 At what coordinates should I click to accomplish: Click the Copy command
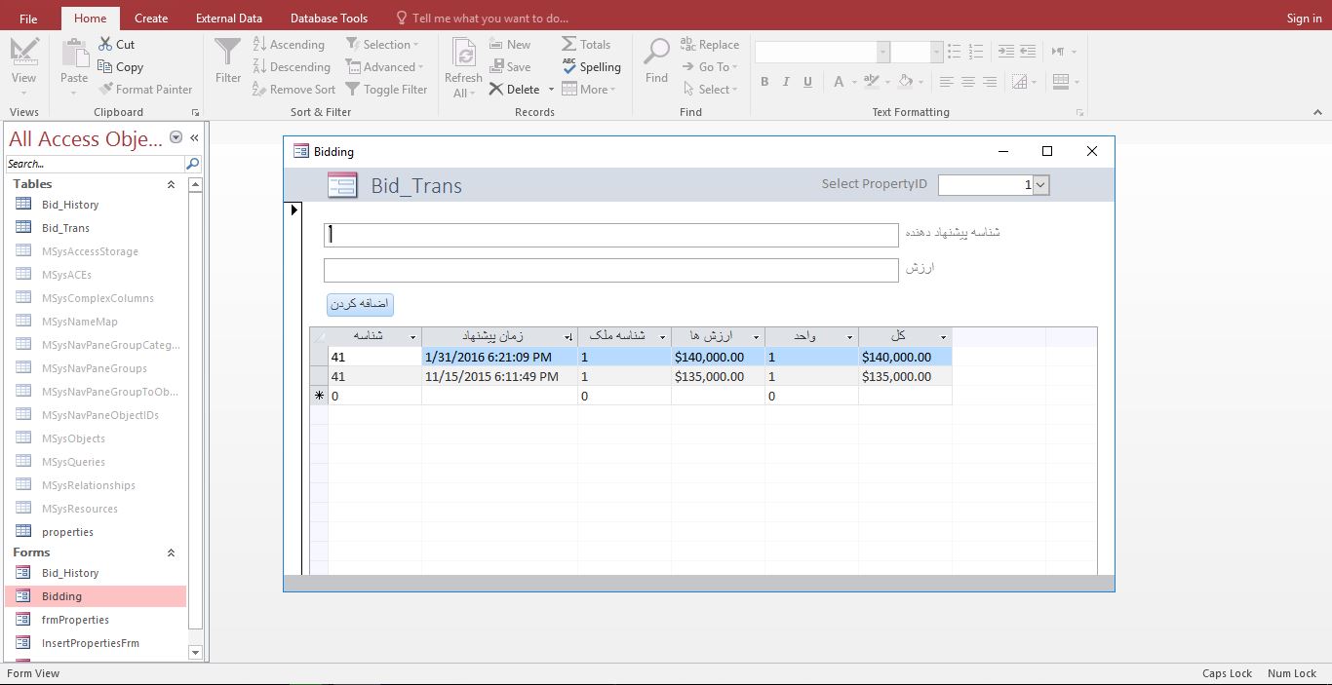click(x=120, y=67)
